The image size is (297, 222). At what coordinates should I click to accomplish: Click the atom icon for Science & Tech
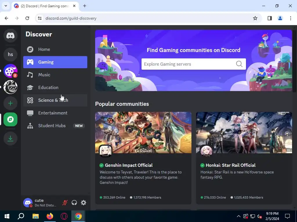pos(30,100)
